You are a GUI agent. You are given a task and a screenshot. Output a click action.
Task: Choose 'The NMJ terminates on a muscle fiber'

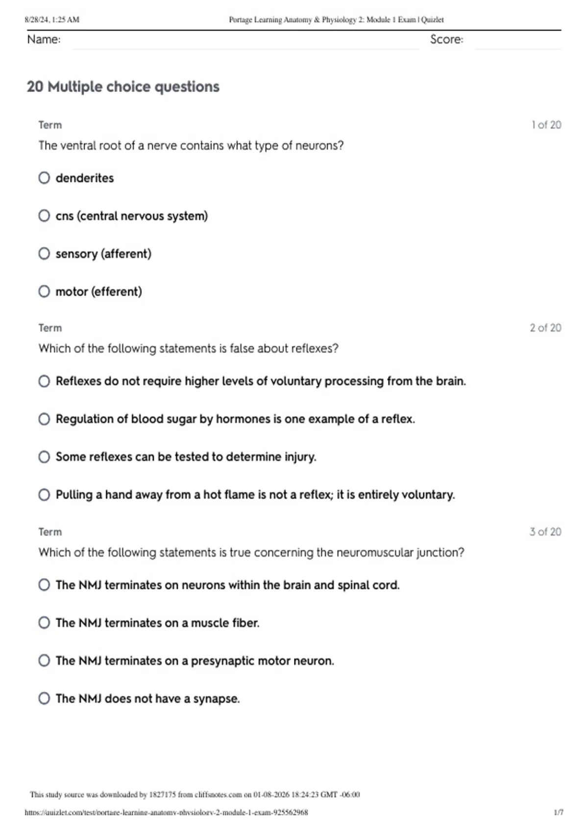pos(44,623)
